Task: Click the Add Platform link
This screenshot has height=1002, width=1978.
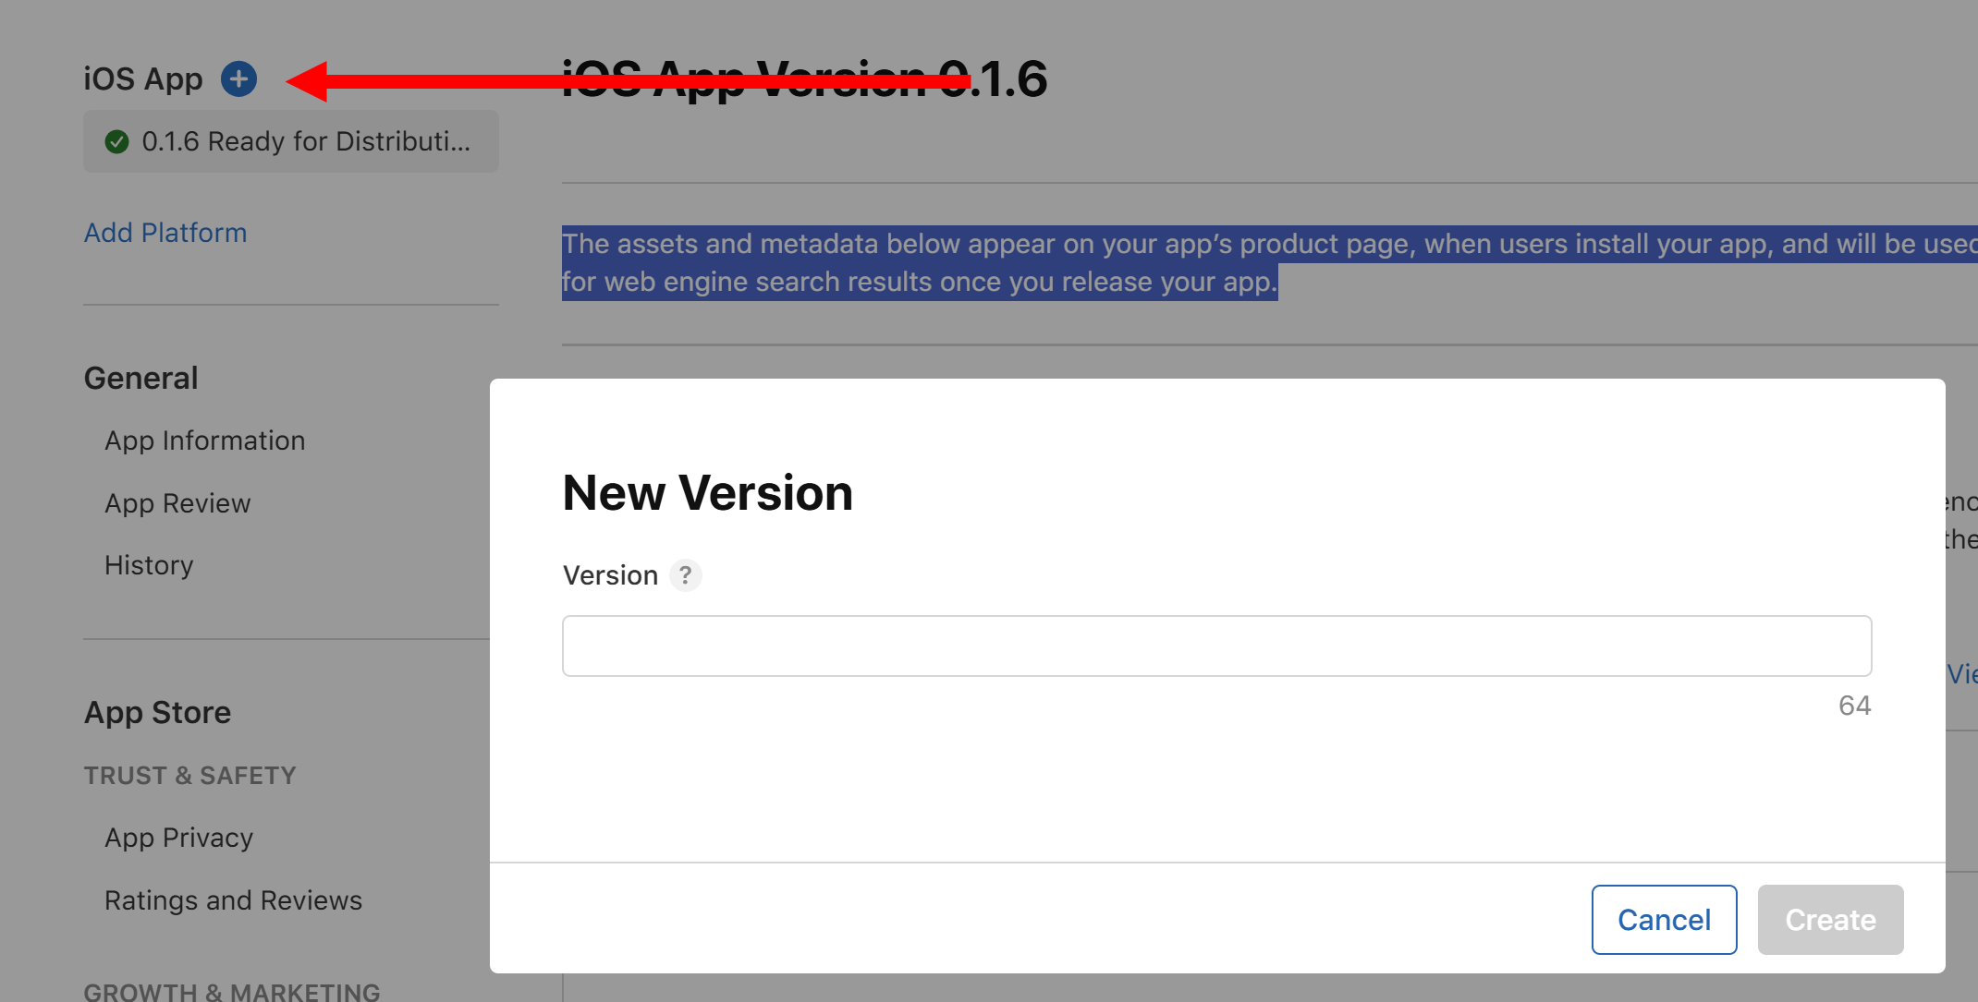Action: click(165, 233)
